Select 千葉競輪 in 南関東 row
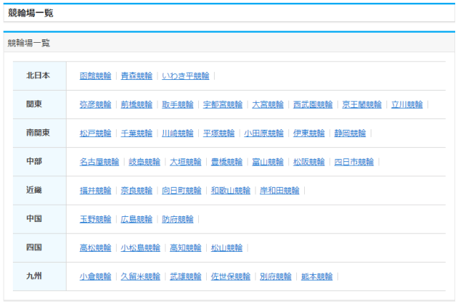 coord(137,133)
